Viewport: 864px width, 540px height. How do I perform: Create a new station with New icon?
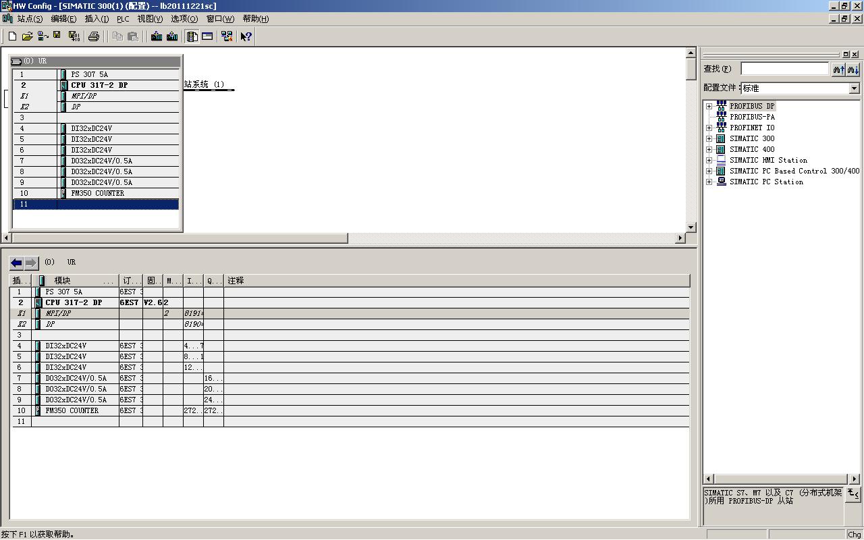[x=12, y=36]
